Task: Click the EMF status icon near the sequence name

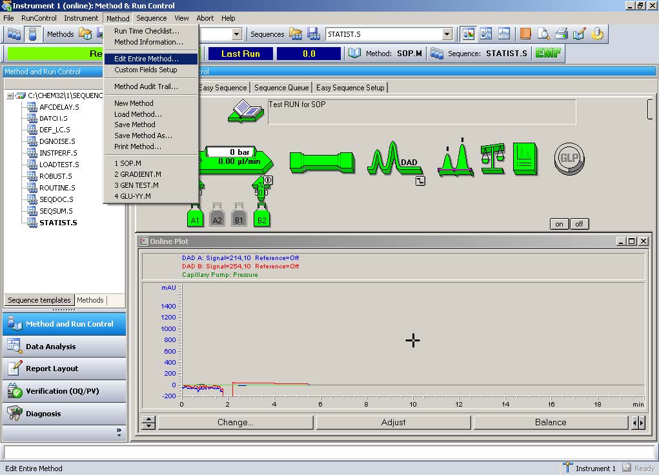Action: coord(547,54)
